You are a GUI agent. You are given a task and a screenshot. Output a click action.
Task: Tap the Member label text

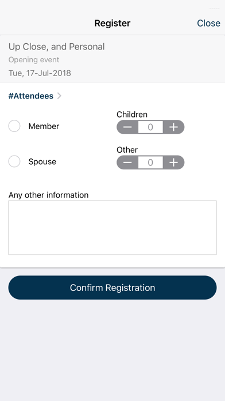coord(44,126)
